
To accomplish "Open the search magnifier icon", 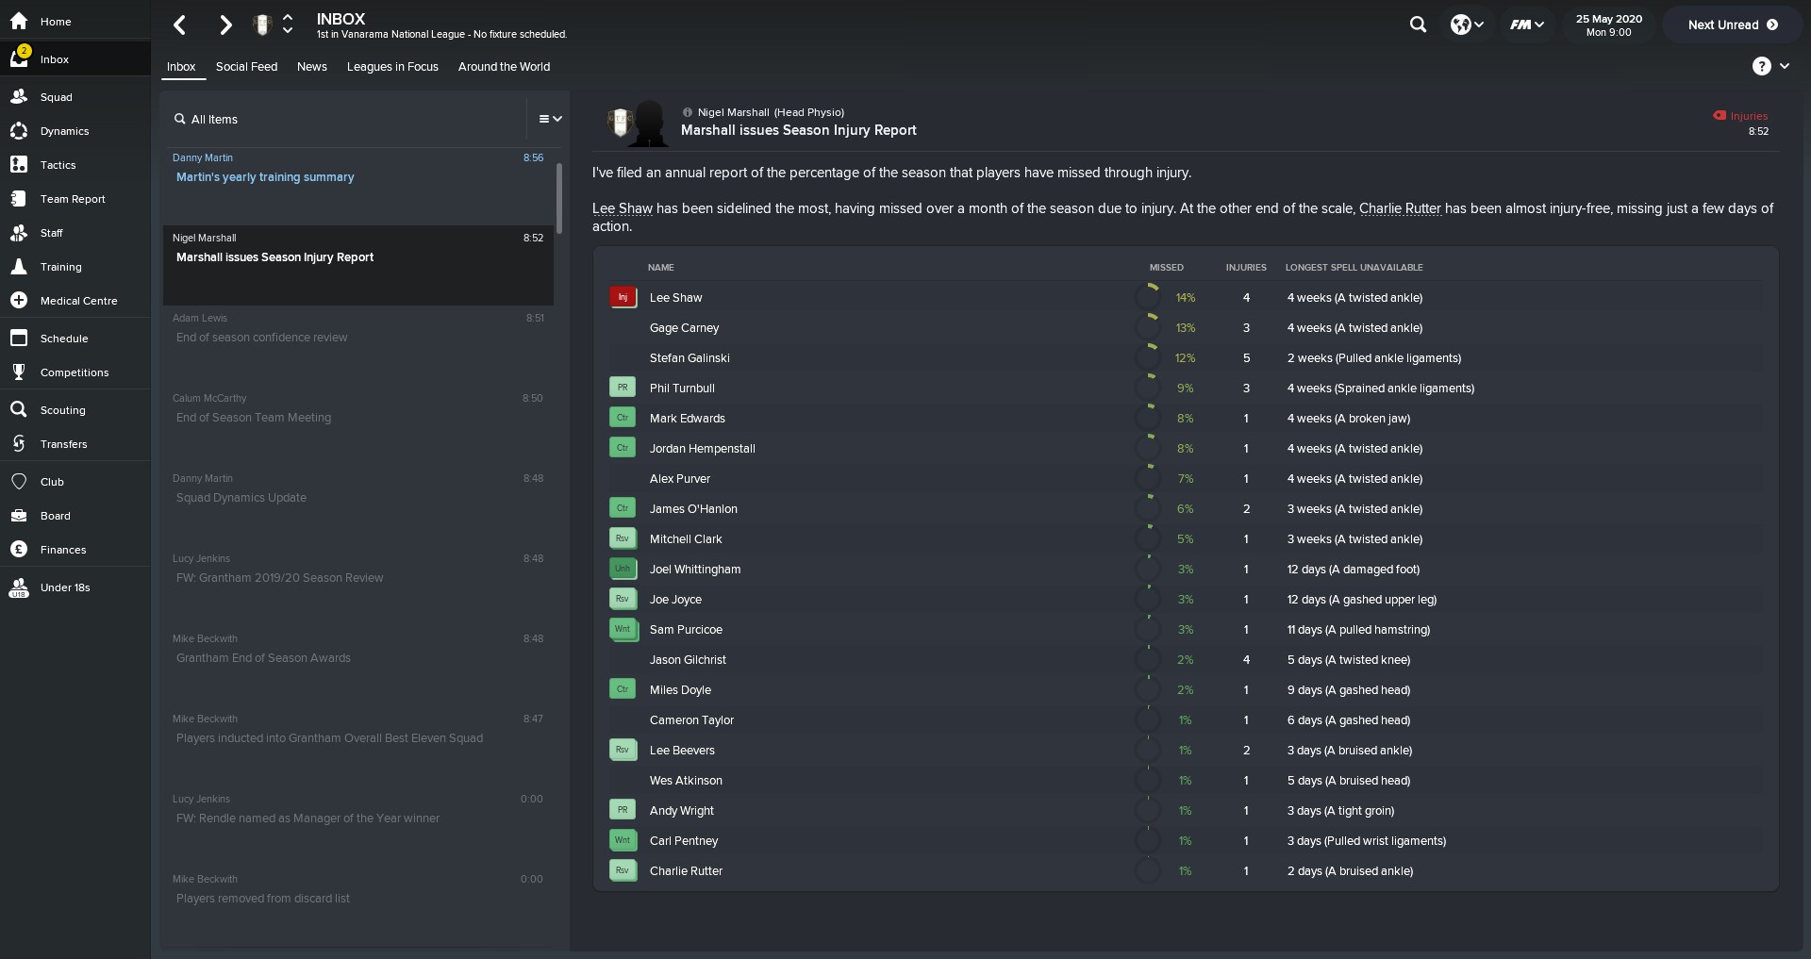I will (1418, 25).
